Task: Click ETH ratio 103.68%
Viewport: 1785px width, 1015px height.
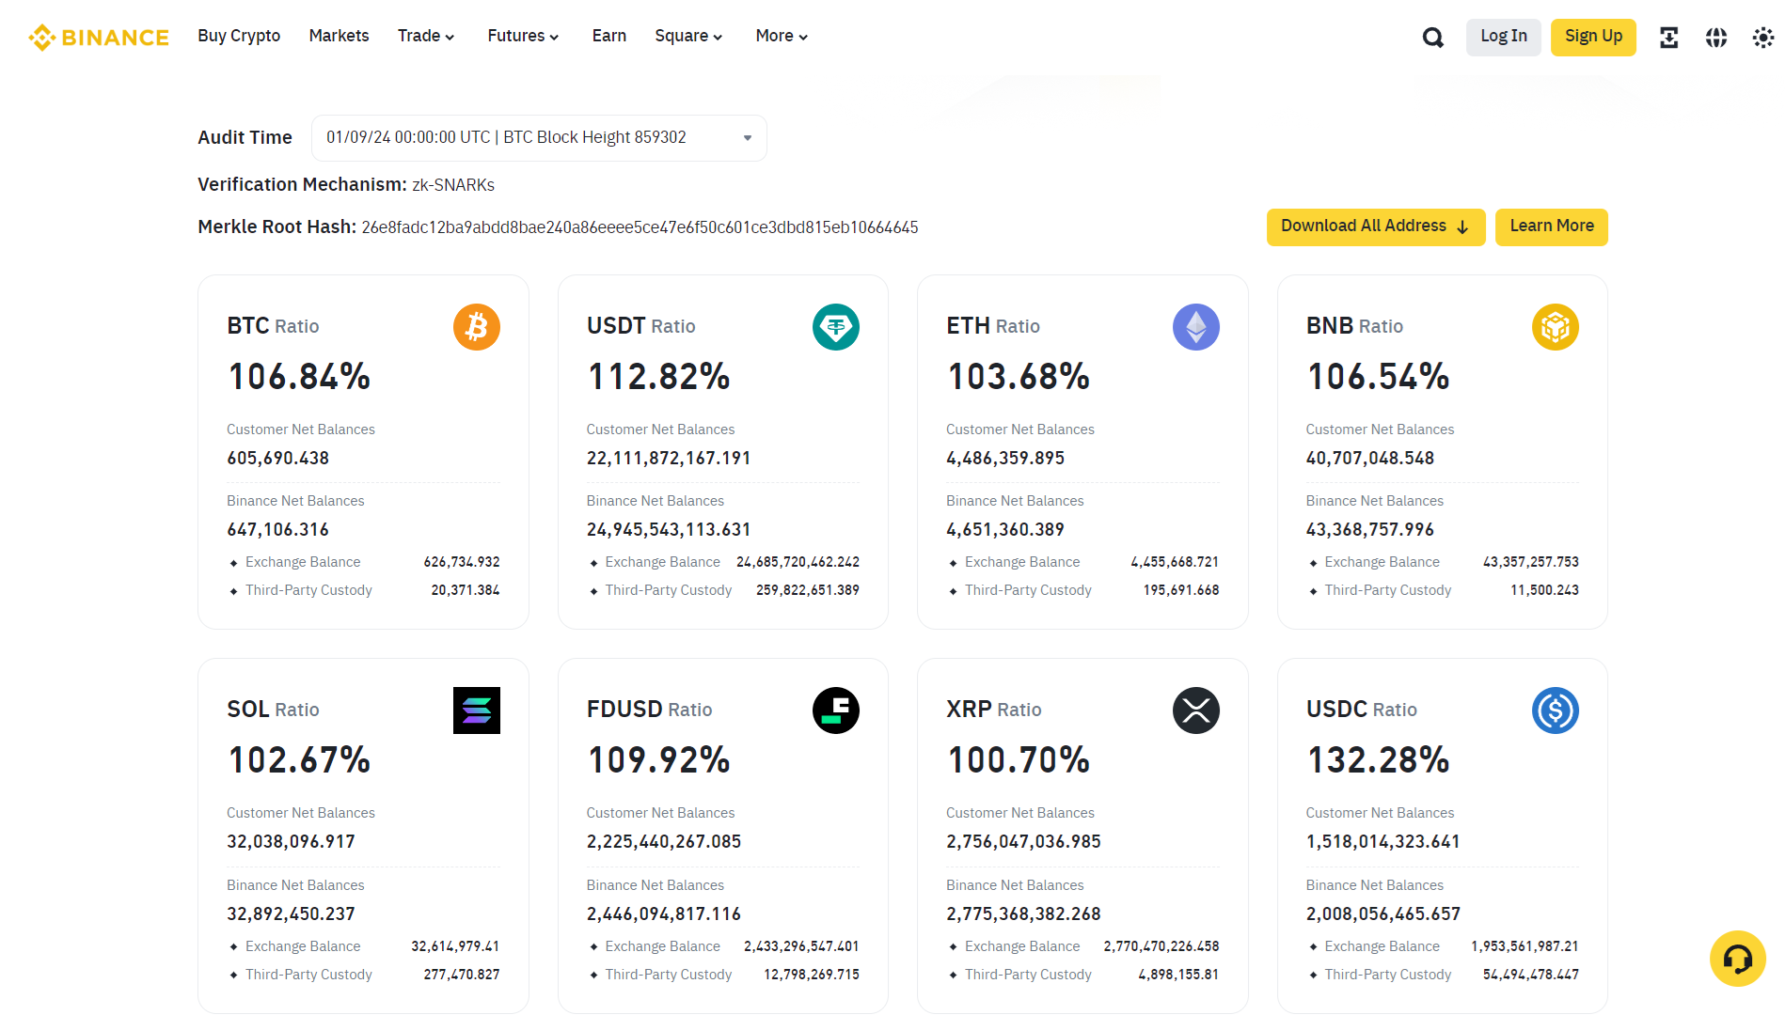Action: 1019,377
